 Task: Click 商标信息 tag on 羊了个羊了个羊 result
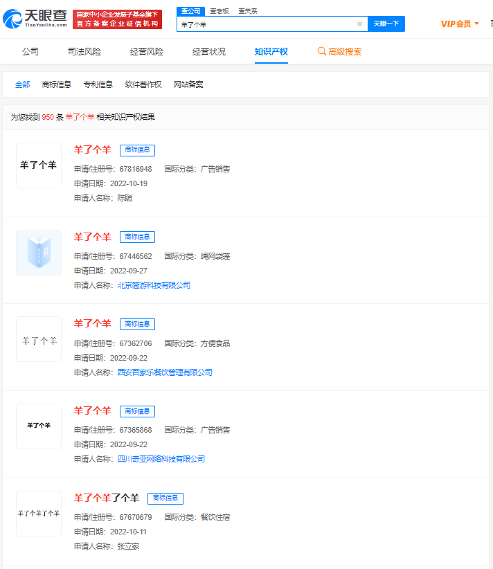(165, 498)
